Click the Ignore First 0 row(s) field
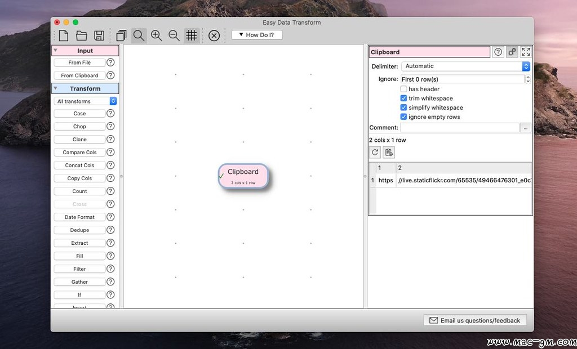Screen dimensions: 577x349 point(462,79)
